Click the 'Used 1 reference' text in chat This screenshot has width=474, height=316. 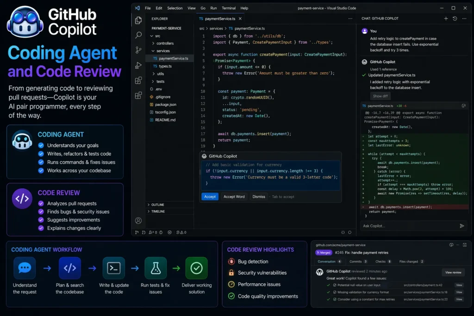point(383,69)
